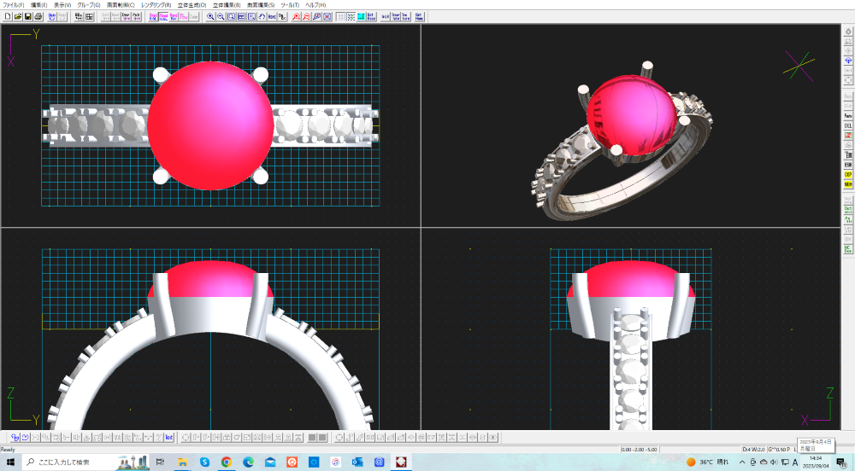This screenshot has width=855, height=471.
Task: Open the ファイル(F) menu
Action: [14, 5]
